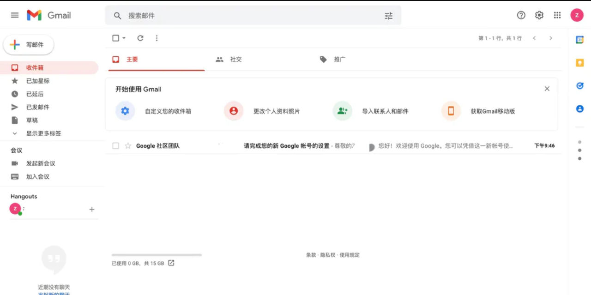Show search options filter in search bar
Image resolution: width=591 pixels, height=295 pixels.
388,16
